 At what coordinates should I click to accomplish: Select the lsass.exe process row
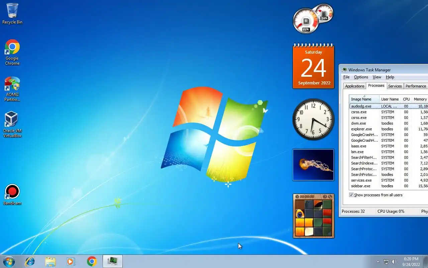[389, 146]
